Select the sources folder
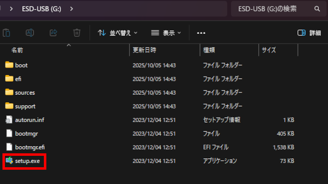This screenshot has width=328, height=184. (25, 92)
